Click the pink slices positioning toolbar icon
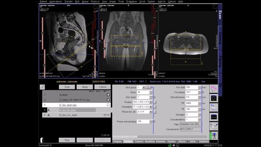 pyautogui.click(x=214, y=89)
